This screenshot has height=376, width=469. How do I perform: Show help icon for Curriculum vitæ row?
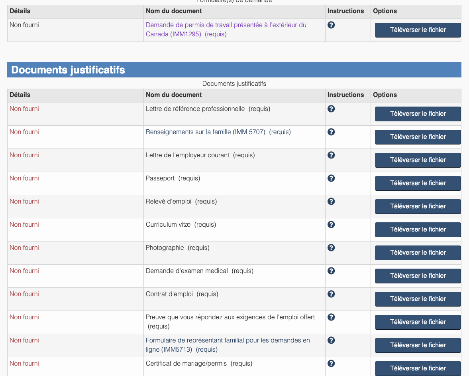point(331,225)
